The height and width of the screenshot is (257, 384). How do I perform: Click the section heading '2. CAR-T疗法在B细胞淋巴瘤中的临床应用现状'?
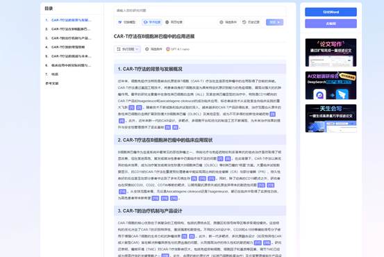[165, 140]
